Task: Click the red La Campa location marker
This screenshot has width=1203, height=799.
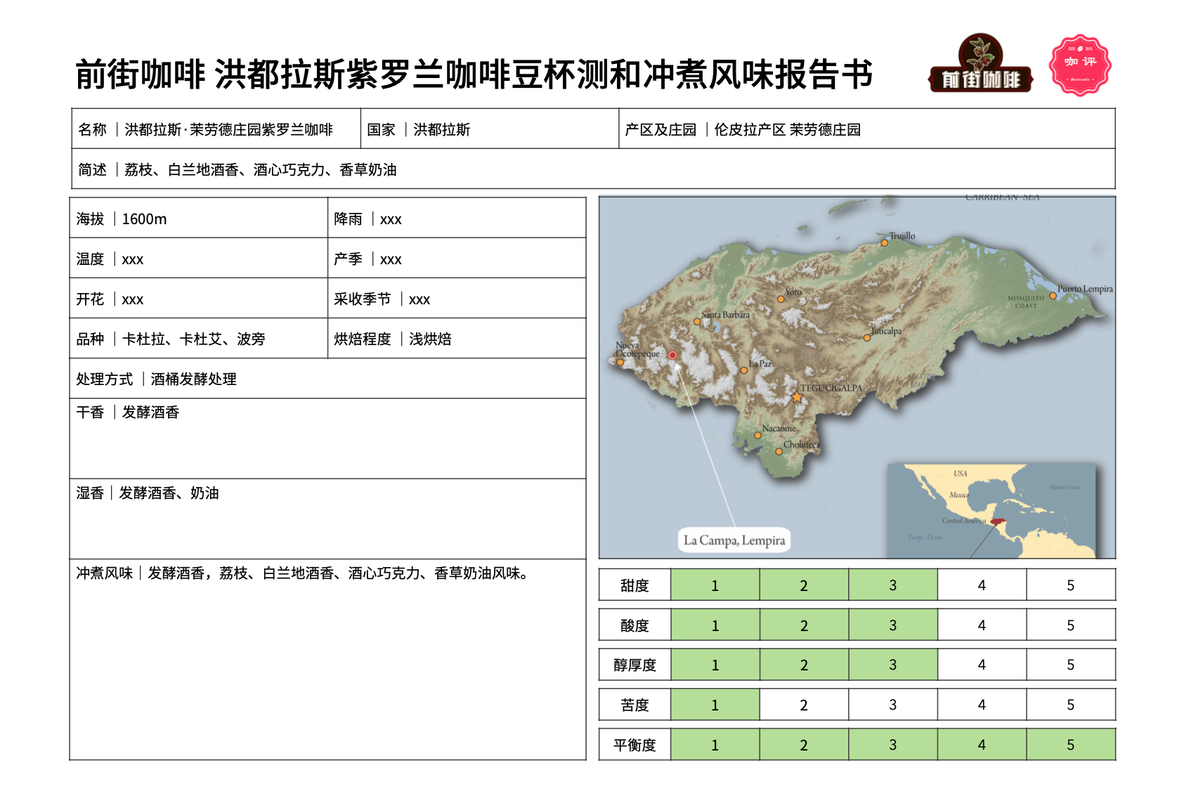Action: (x=672, y=356)
